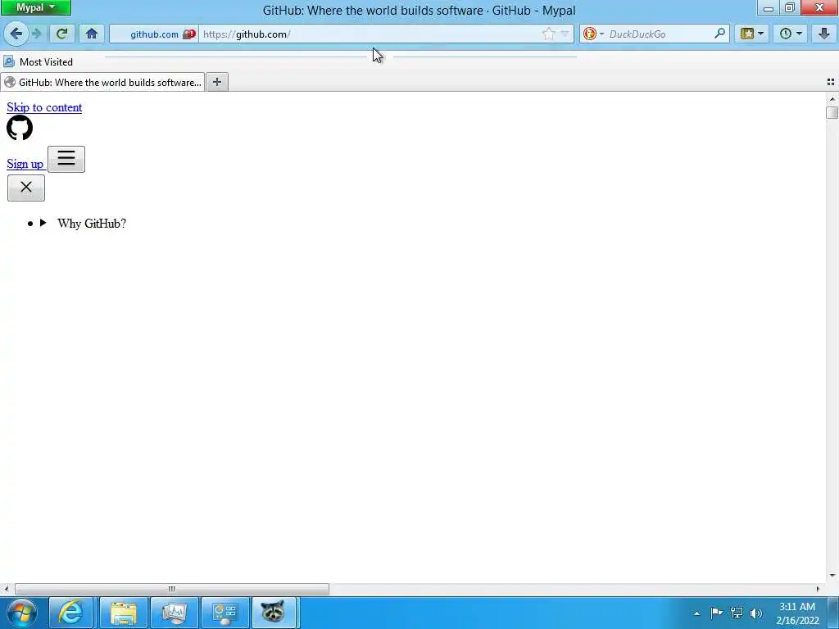
Task: Click the GitHub Octocat logo
Action: (x=20, y=128)
